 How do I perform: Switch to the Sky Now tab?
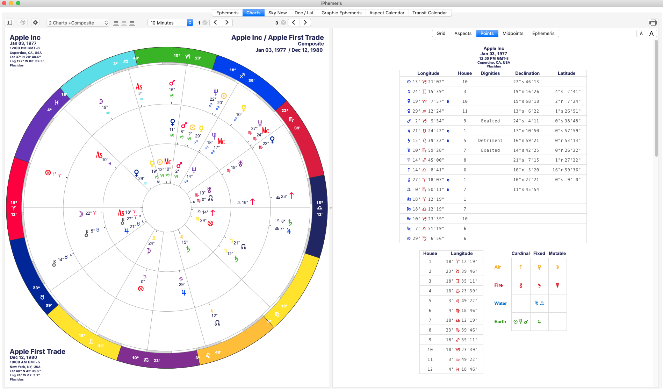(x=278, y=13)
